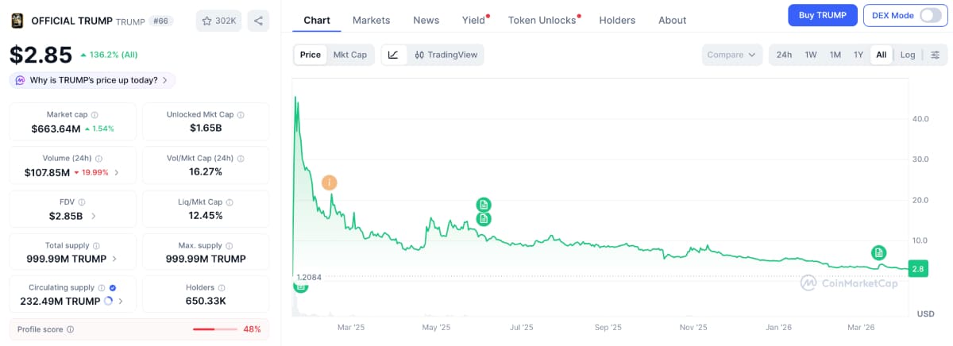Go to the Token Unlocks tab

[542, 20]
